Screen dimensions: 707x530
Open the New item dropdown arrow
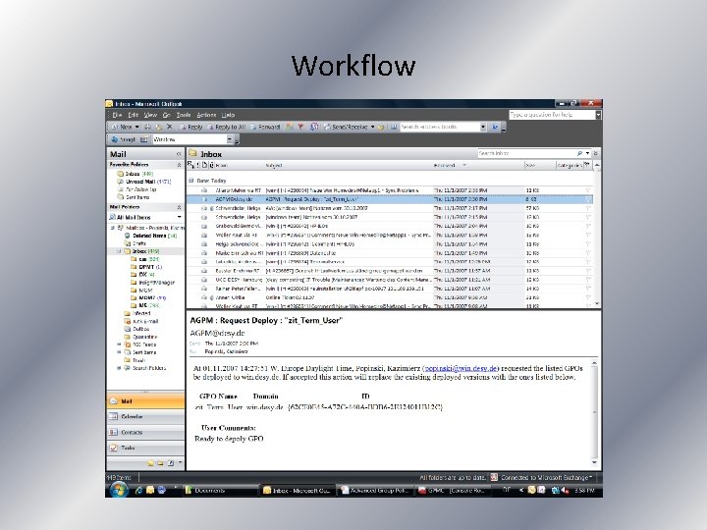coord(137,127)
